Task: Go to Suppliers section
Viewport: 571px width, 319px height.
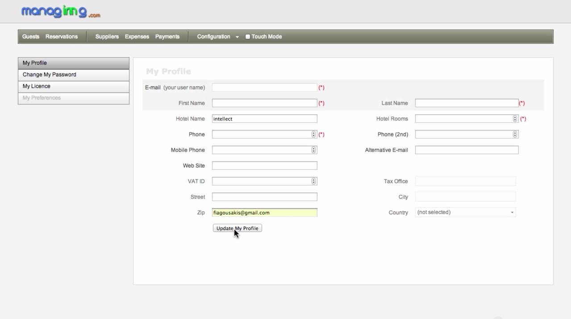Action: (x=107, y=37)
